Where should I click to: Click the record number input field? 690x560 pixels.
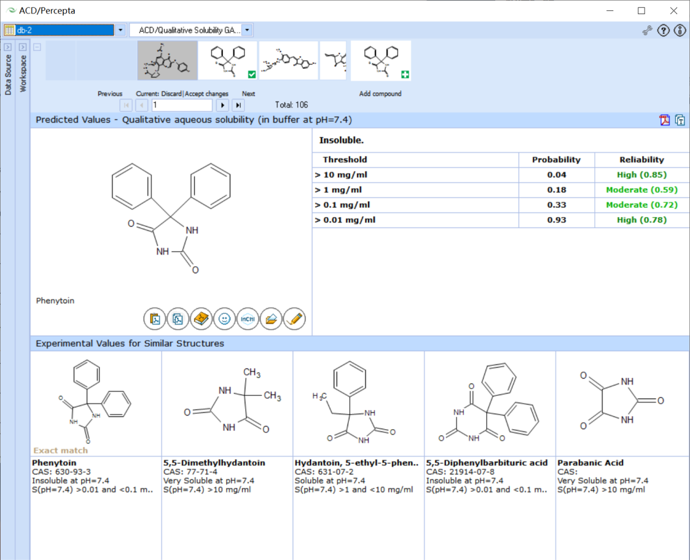pyautogui.click(x=181, y=105)
